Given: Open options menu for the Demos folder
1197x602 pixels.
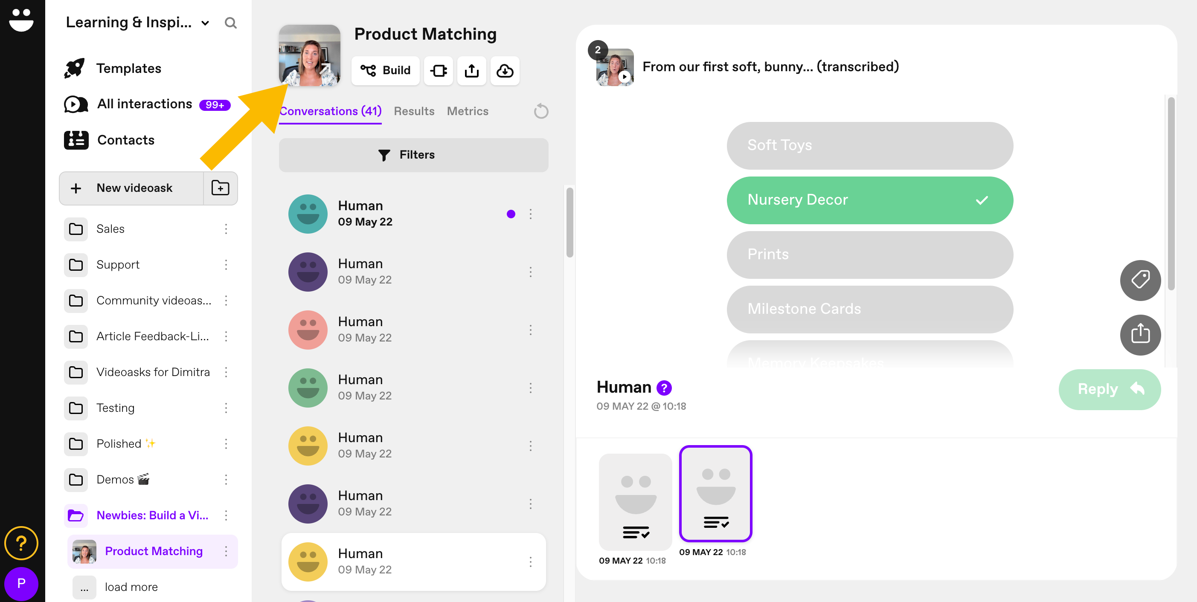Looking at the screenshot, I should (226, 479).
